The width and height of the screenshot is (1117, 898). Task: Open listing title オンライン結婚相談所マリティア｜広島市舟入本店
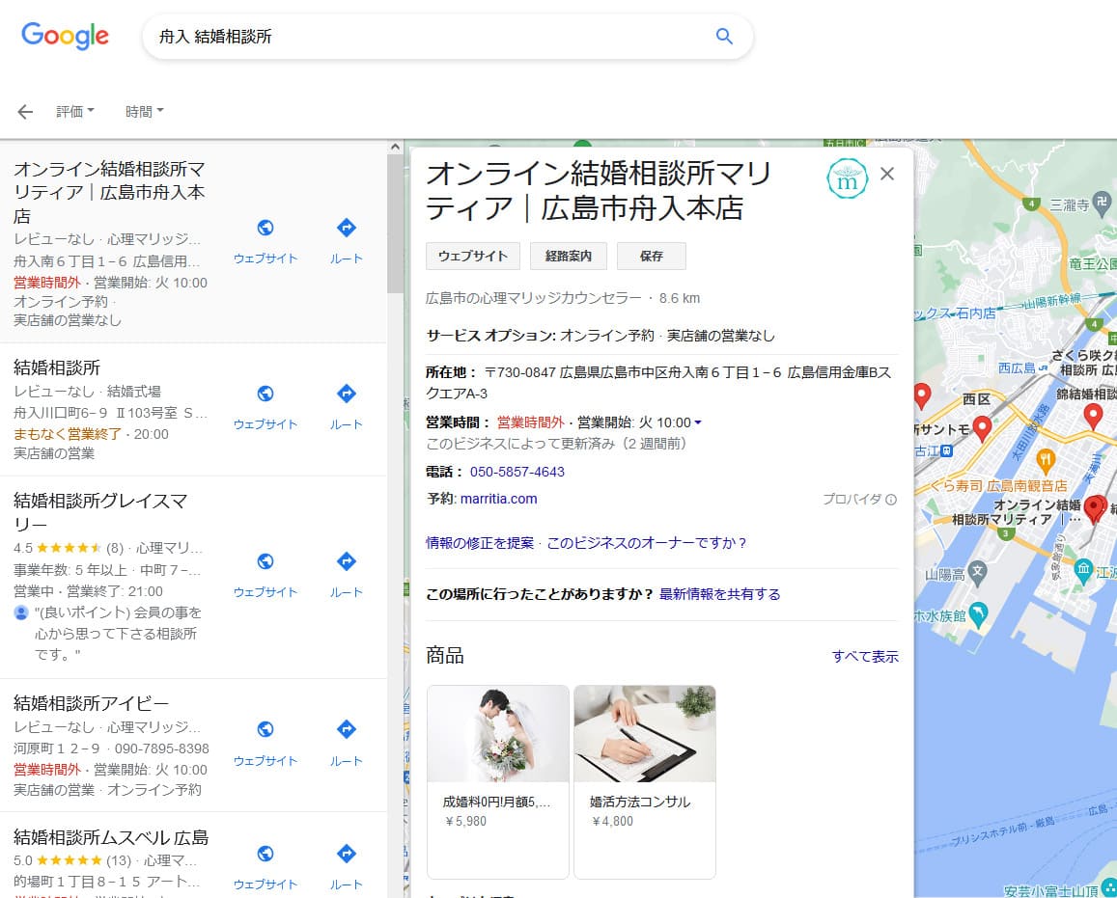[x=109, y=192]
